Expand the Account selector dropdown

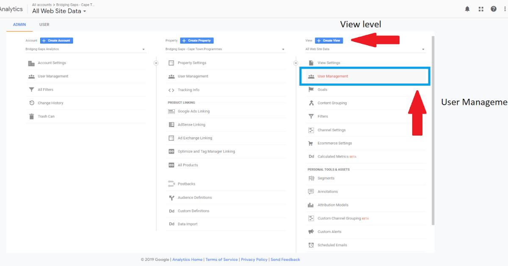(143, 49)
